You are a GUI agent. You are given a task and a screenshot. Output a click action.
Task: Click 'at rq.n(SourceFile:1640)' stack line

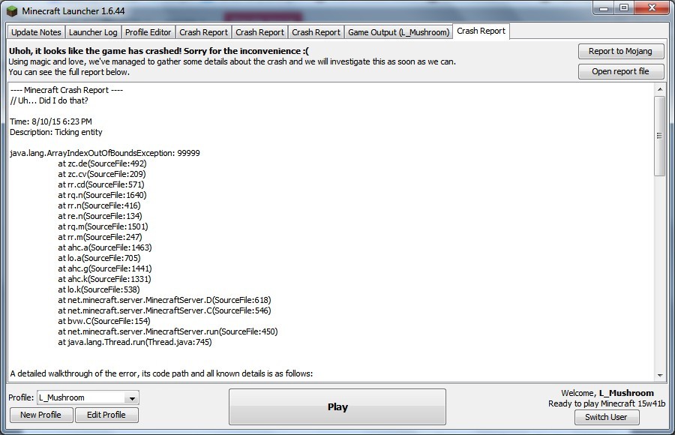tap(103, 195)
